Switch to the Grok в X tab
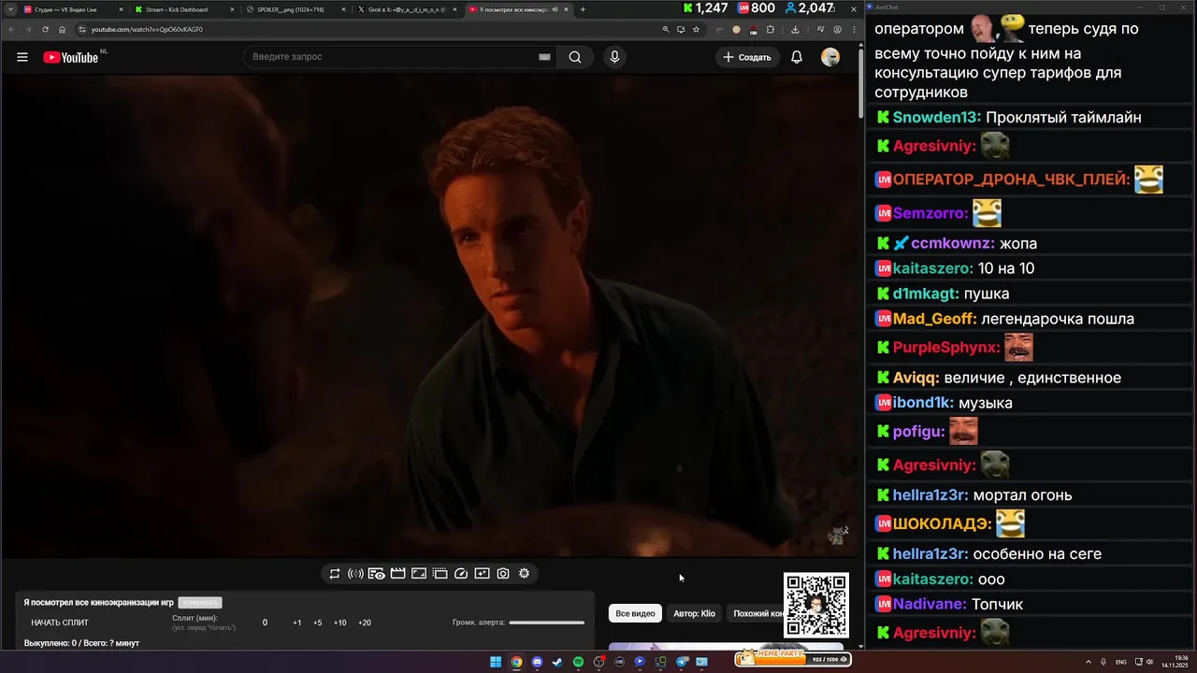1197x673 pixels. tap(406, 9)
